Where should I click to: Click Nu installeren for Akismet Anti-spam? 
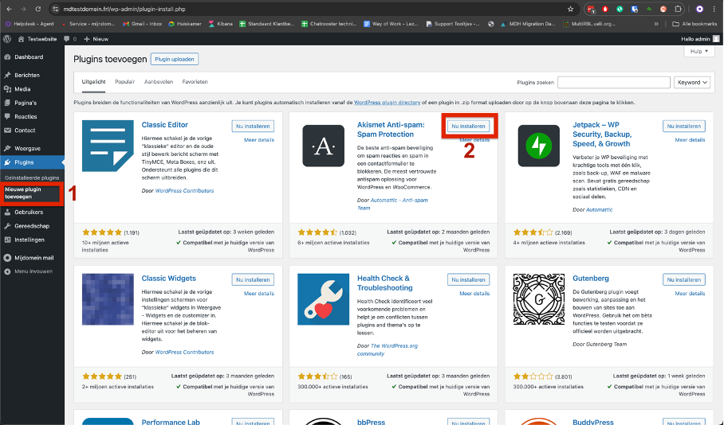pos(468,126)
